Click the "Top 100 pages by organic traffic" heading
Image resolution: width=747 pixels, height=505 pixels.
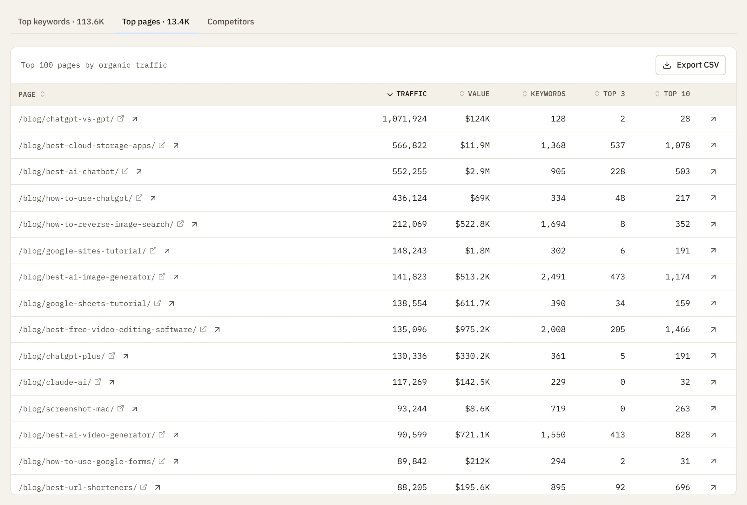click(94, 65)
